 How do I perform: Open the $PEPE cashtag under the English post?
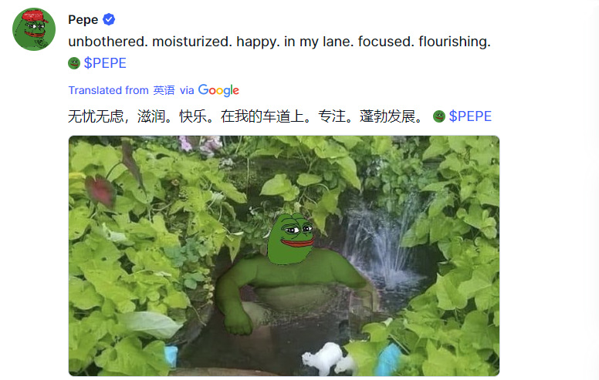(105, 63)
